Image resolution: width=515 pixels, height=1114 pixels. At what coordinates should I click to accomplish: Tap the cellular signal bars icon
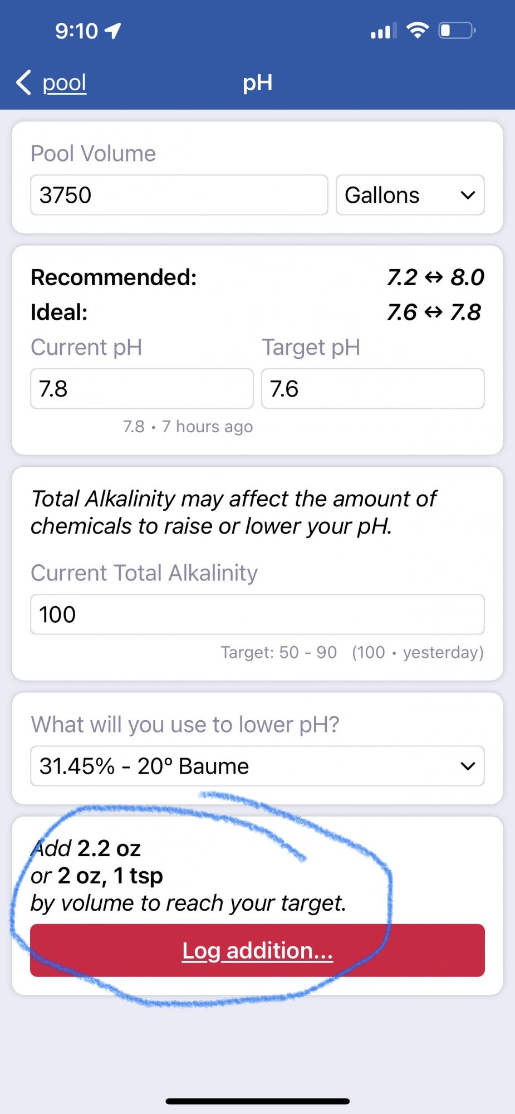coord(384,31)
